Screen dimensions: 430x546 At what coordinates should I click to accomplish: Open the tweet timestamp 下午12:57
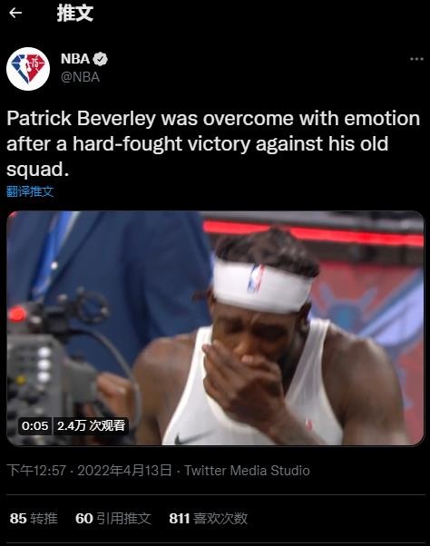[x=36, y=471]
